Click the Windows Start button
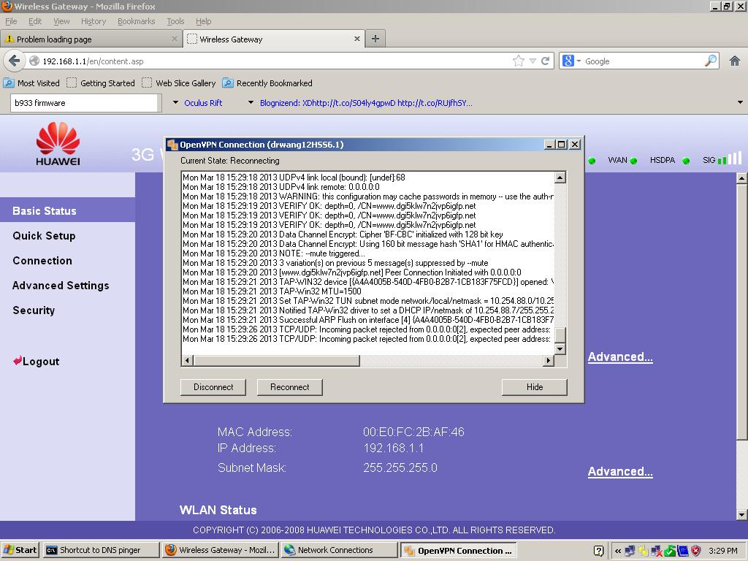This screenshot has width=748, height=561. coord(20,550)
